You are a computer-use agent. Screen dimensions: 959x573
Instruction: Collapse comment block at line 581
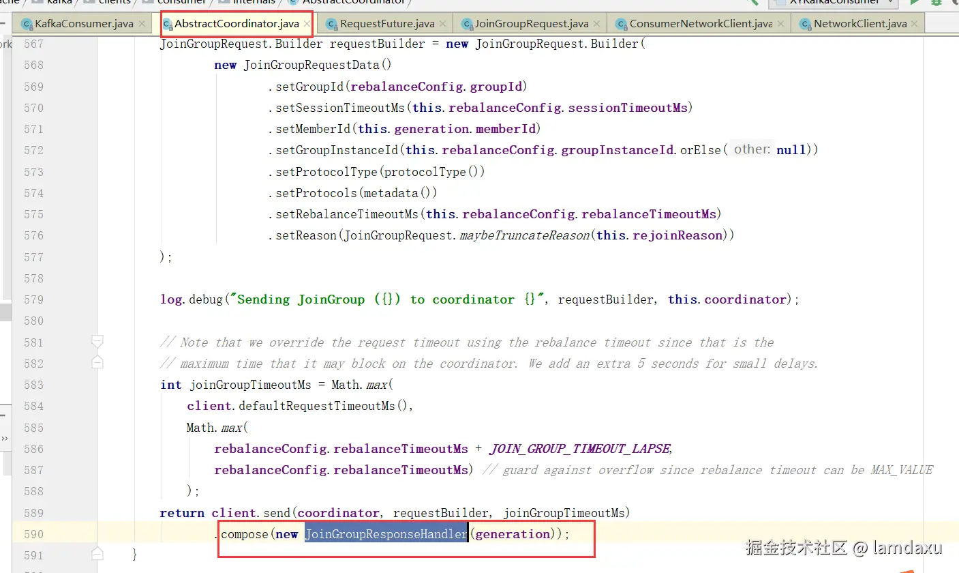pos(97,341)
